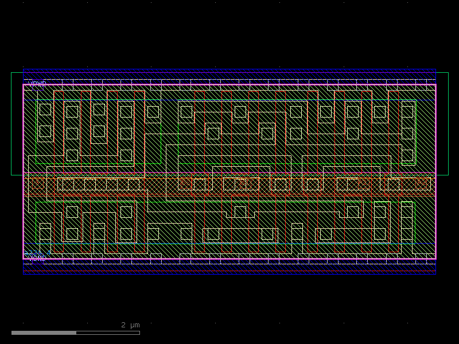Select the VGND label at bottom-left
Screen dimensions: 459x344
point(37,259)
